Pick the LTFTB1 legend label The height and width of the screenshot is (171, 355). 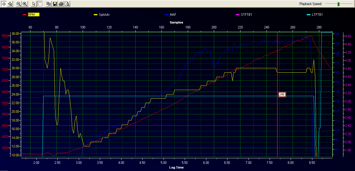317,15
